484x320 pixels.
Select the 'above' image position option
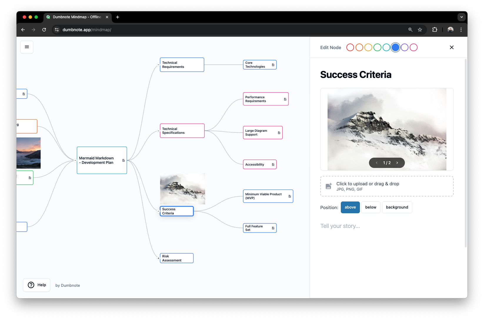[350, 207]
